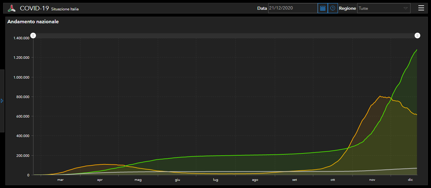The image size is (431, 188).
Task: Click the 'nov' month axis label
Action: click(x=372, y=180)
